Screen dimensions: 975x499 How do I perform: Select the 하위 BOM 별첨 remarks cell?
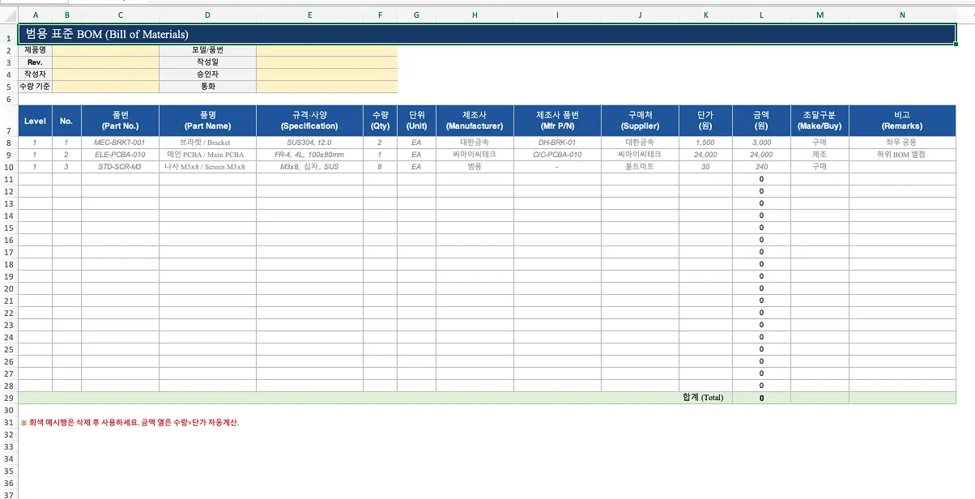pyautogui.click(x=902, y=155)
